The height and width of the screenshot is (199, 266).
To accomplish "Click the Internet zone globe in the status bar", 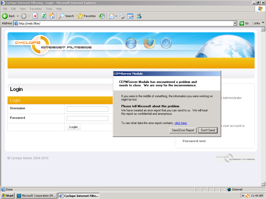I will (229, 189).
